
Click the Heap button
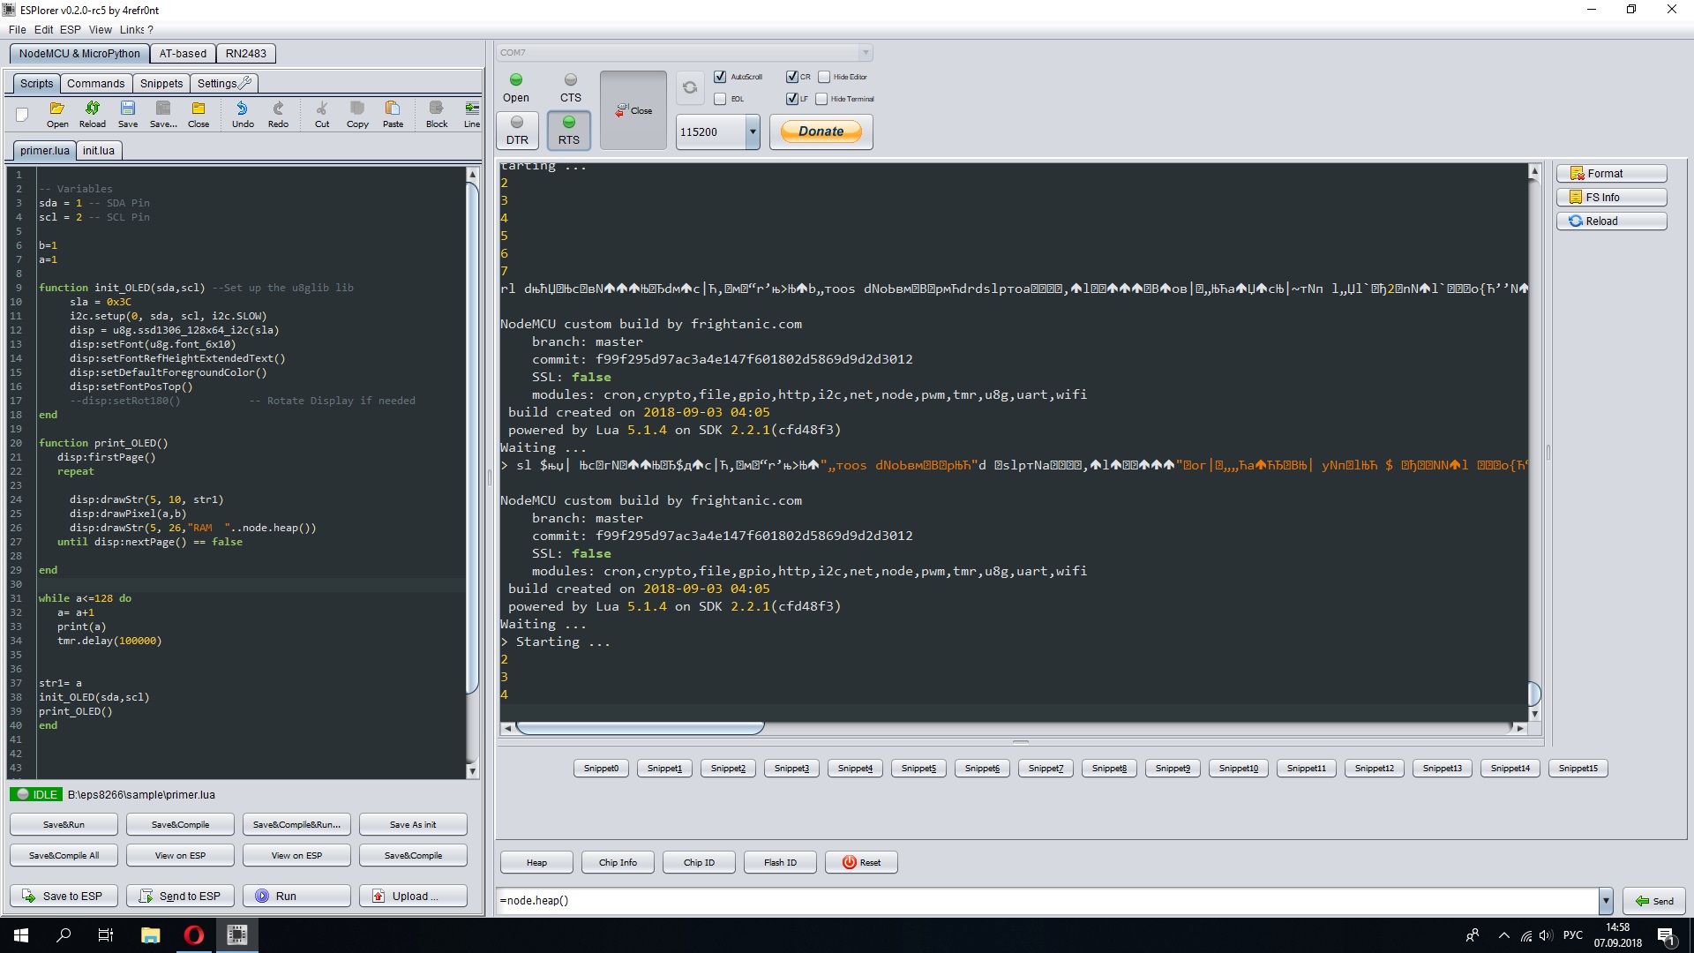536,863
